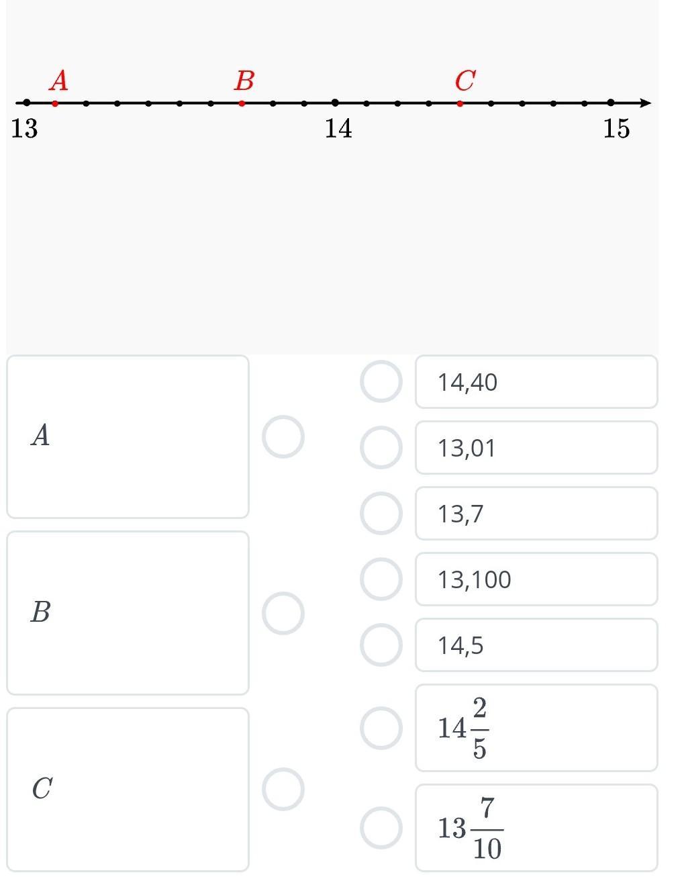Click red point A on the number line
This screenshot has height=891, width=684.
click(x=55, y=103)
